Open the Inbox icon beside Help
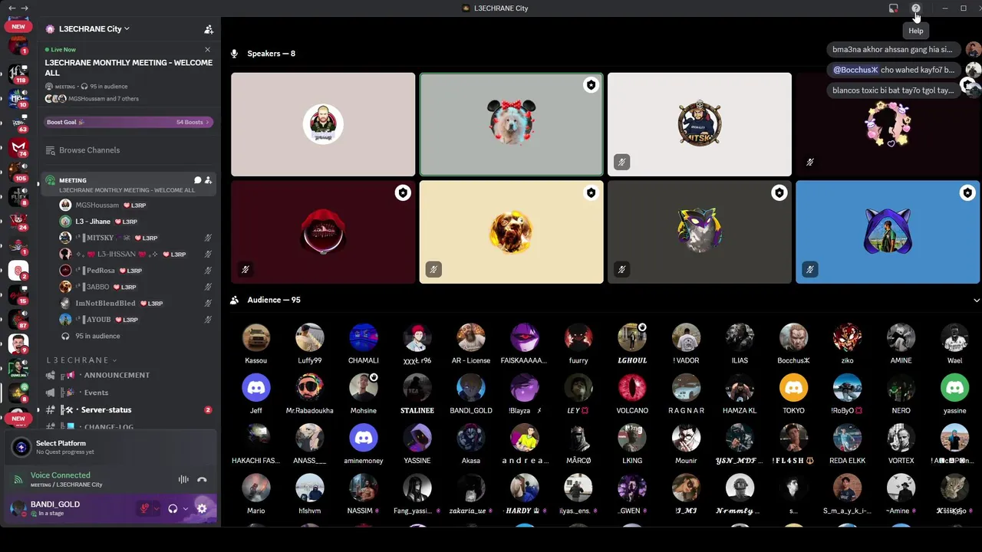 pyautogui.click(x=893, y=8)
